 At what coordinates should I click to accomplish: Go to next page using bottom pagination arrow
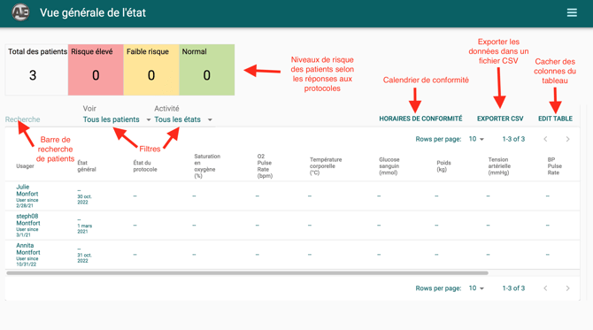coord(567,288)
